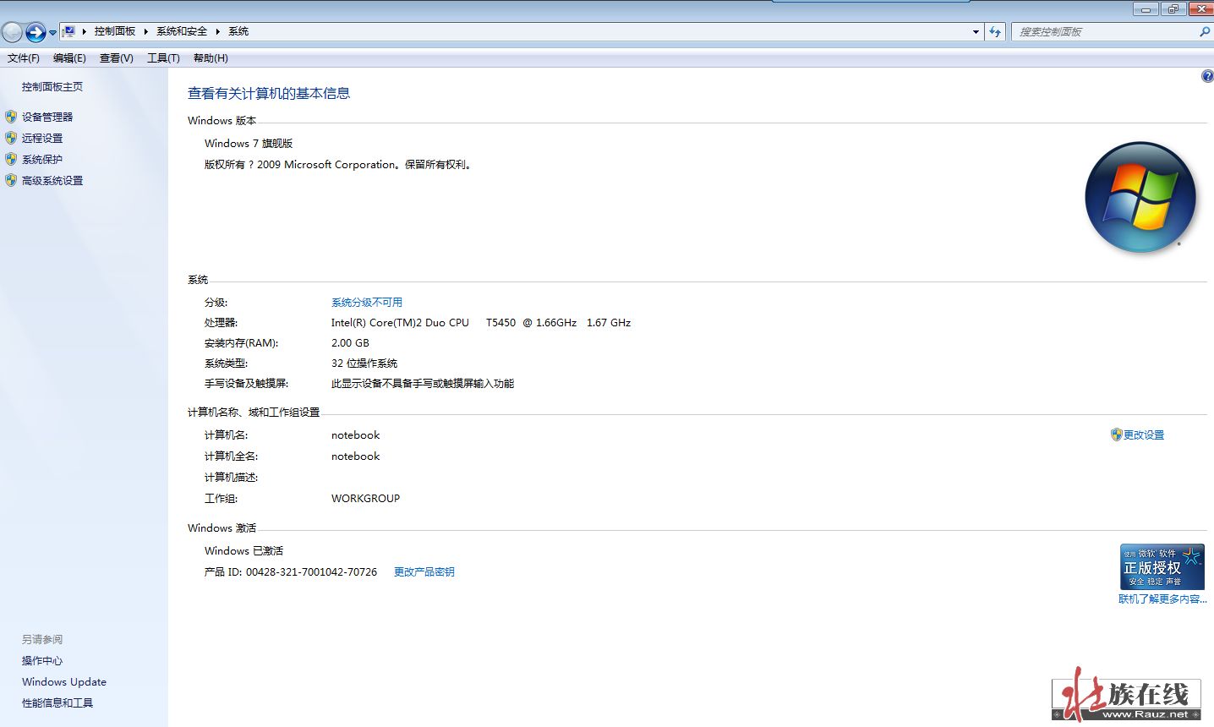This screenshot has height=727, width=1214.
Task: Open Windows Update from sidebar
Action: coord(64,682)
